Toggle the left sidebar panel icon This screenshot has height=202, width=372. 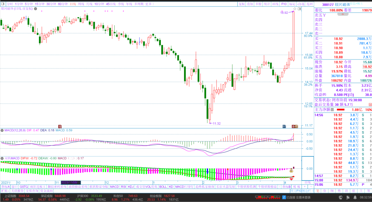[3, 4]
